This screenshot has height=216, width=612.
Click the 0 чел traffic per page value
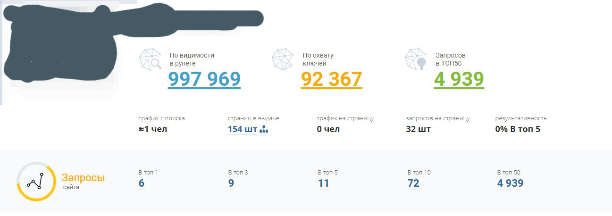(x=328, y=129)
